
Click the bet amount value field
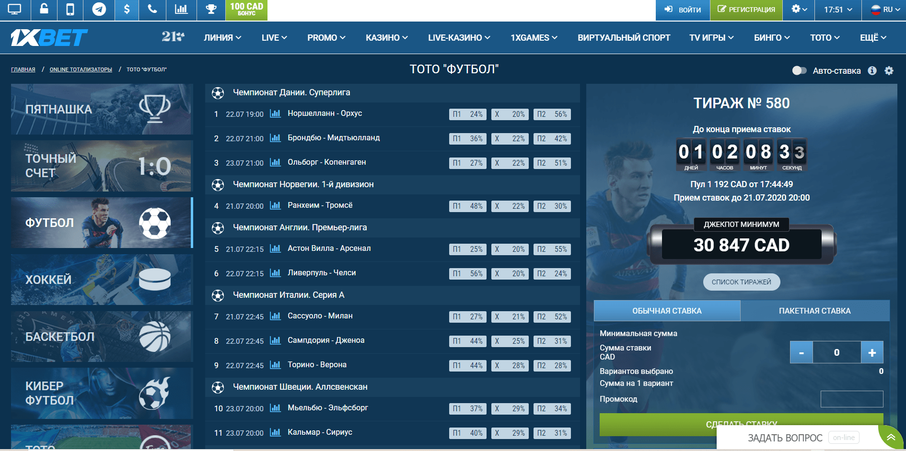(x=837, y=352)
